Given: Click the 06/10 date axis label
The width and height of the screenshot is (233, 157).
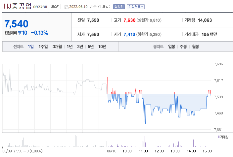Looking at the screenshot, I should pos(112,151).
